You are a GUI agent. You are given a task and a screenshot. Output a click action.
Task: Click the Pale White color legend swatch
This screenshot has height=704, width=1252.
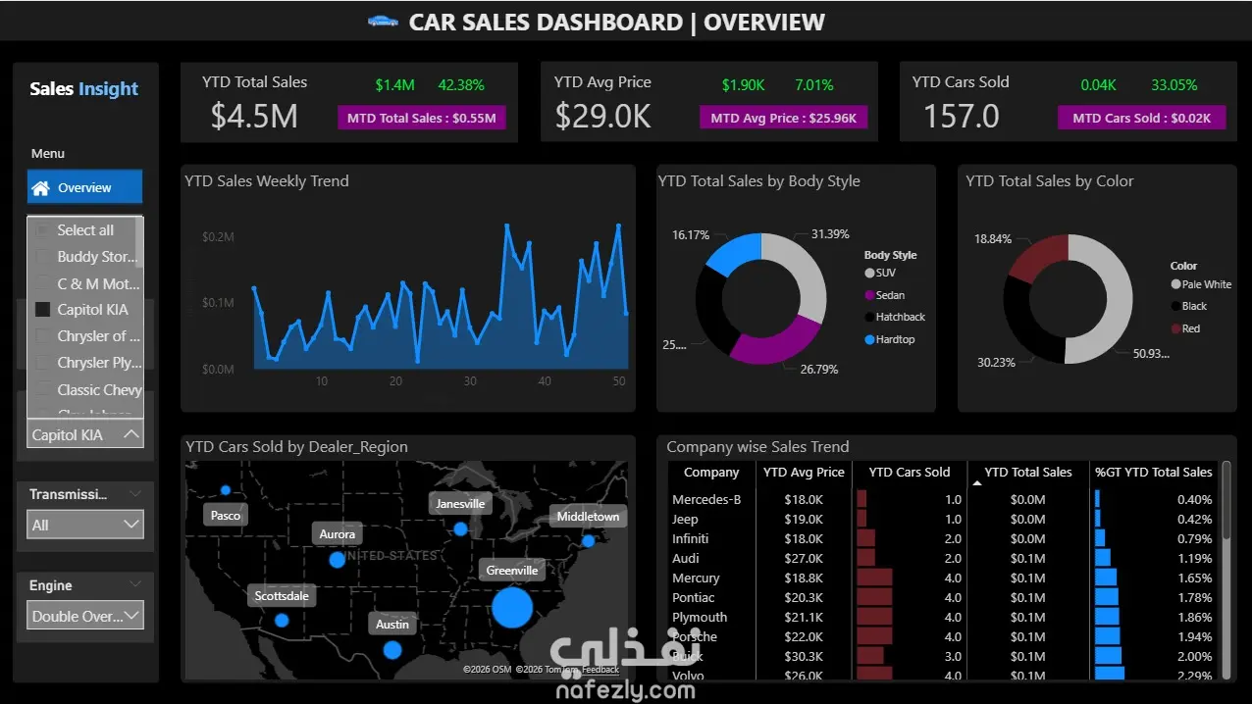coord(1175,284)
